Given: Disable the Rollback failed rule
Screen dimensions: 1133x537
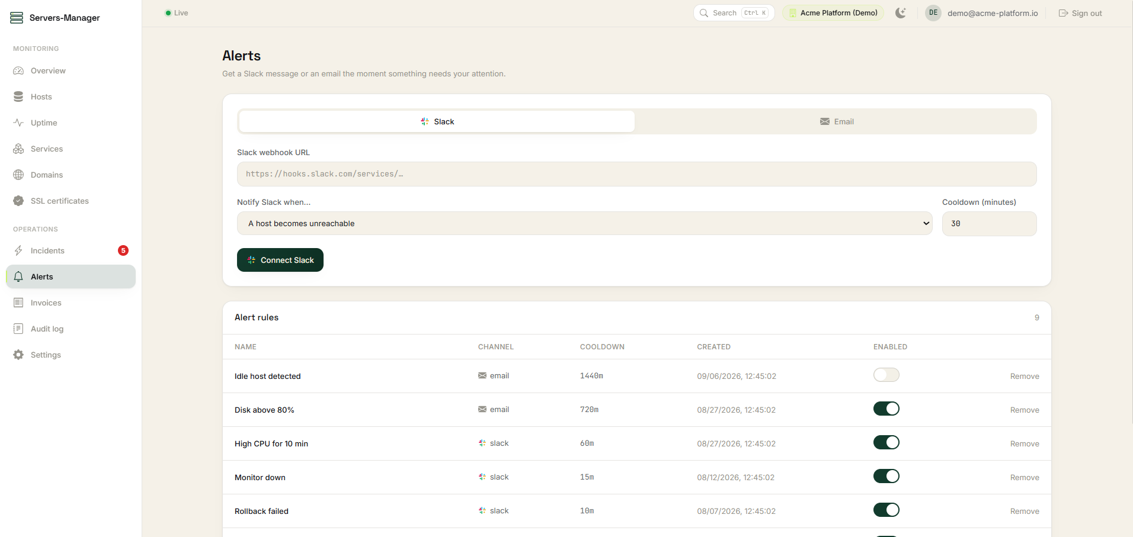Looking at the screenshot, I should tap(886, 510).
